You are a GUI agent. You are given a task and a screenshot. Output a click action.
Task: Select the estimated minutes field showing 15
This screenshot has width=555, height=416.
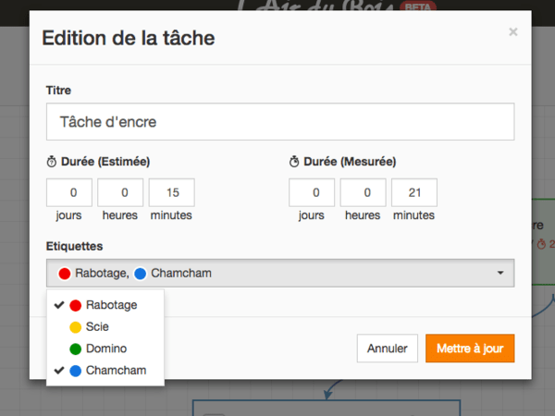171,192
